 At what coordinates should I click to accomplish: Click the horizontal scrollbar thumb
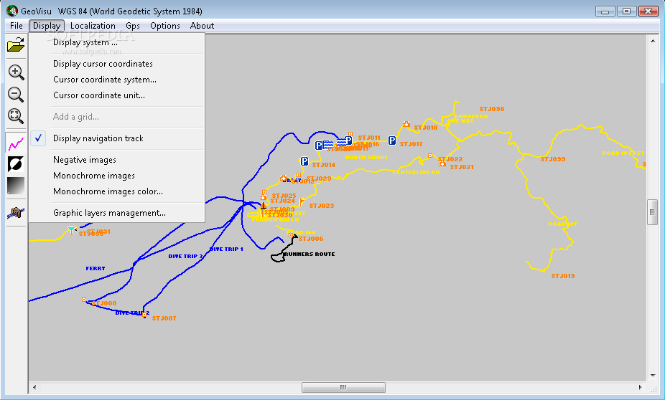pos(343,387)
